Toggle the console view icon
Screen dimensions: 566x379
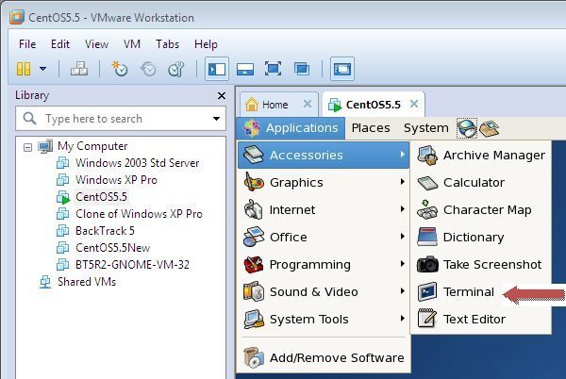342,69
